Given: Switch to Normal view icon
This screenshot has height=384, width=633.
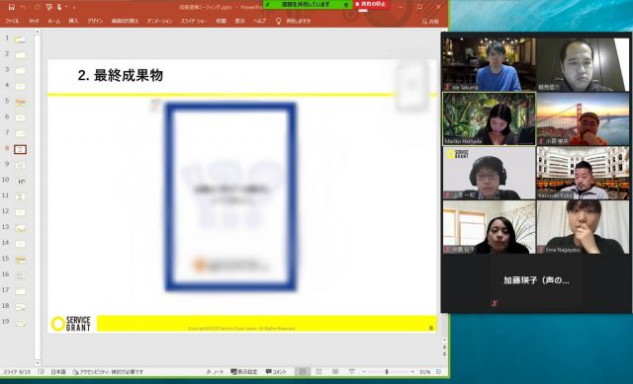Looking at the screenshot, I should click(302, 372).
